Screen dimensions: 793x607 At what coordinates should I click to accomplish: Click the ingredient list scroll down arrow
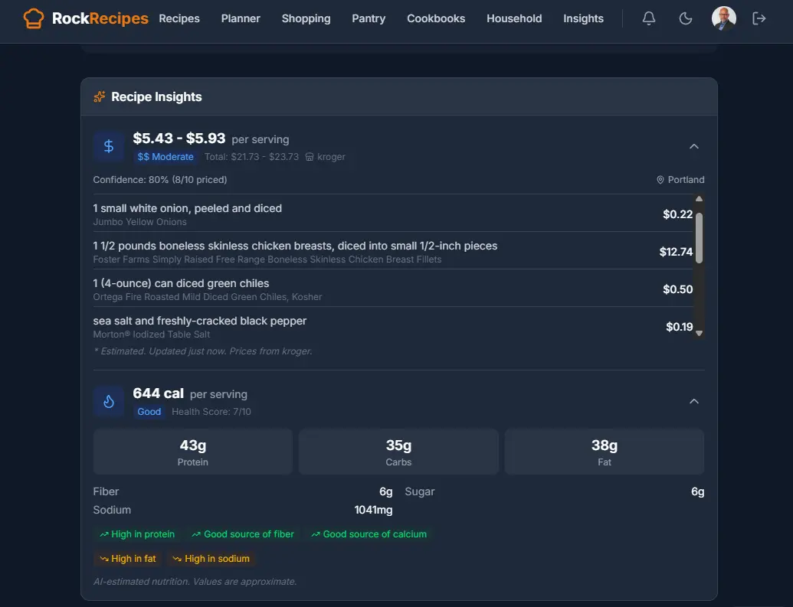pos(699,333)
